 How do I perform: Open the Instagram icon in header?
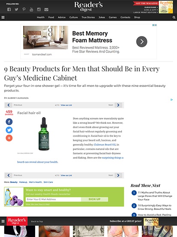[x=39, y=9]
